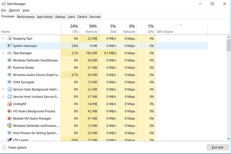The image size is (231, 154).
Task: Click the Snipping Tool process icon
Action: (x=9, y=39)
